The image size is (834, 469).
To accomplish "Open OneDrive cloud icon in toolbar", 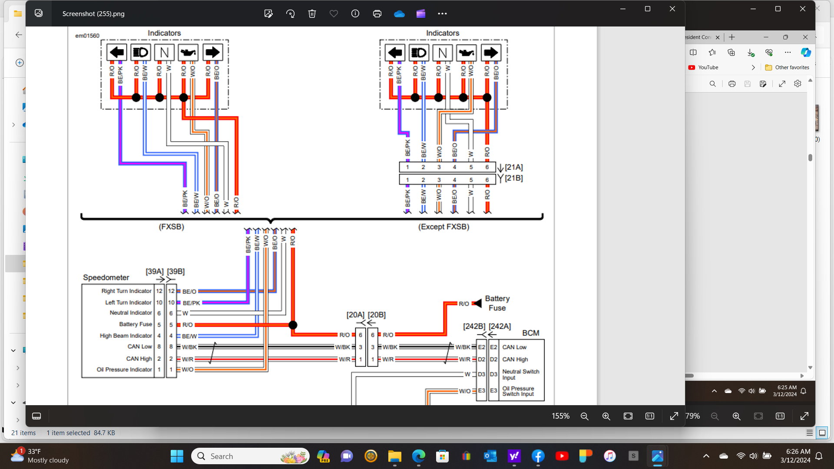I will coord(399,13).
